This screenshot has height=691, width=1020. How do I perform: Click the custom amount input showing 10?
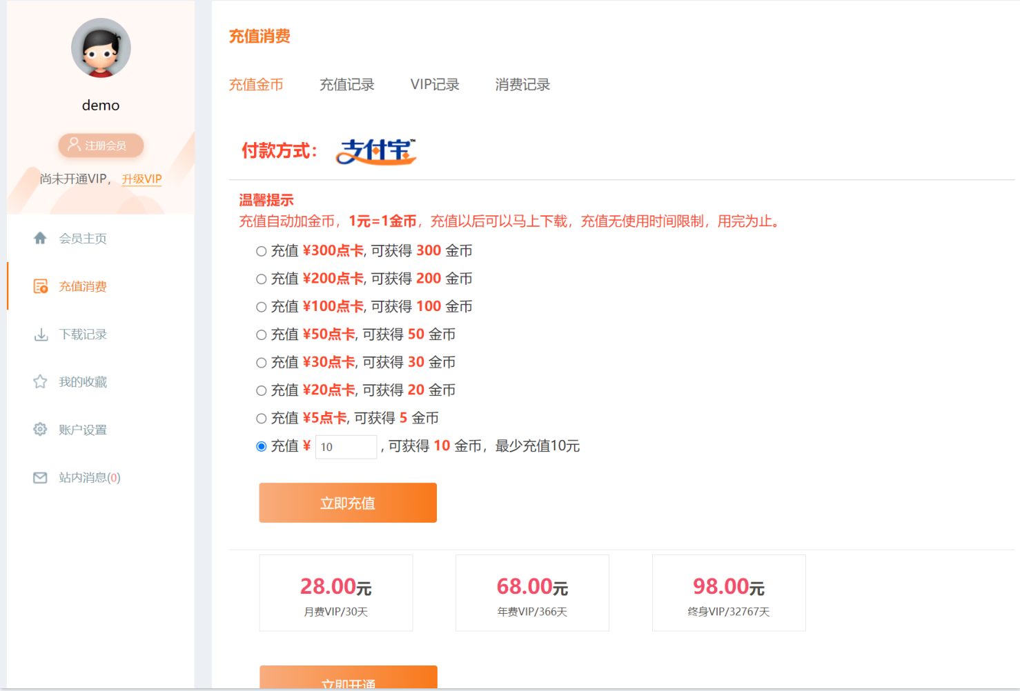click(x=346, y=446)
